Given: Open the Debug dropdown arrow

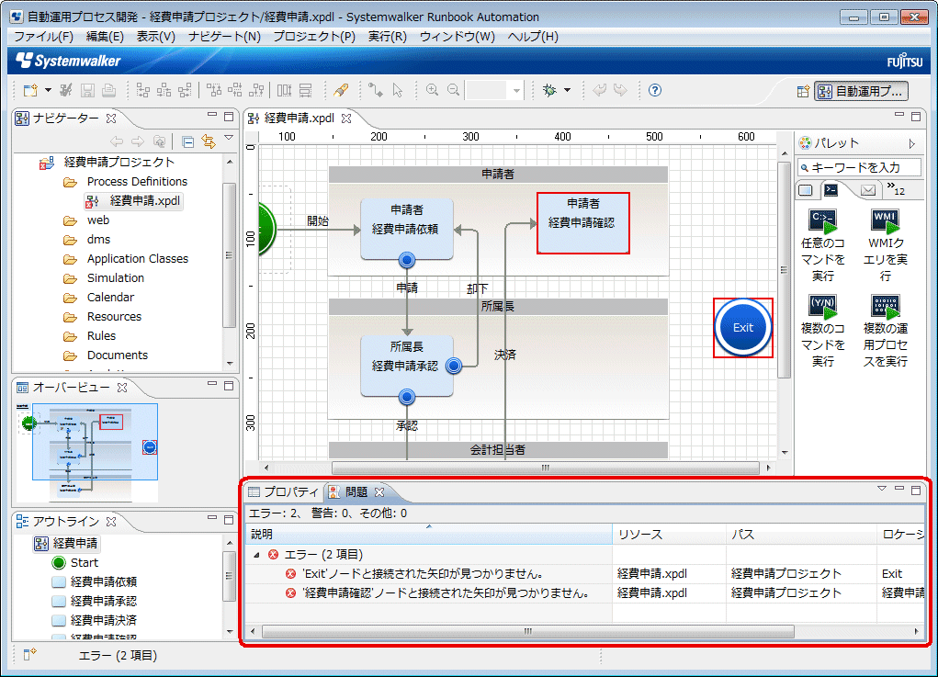Looking at the screenshot, I should (x=567, y=90).
